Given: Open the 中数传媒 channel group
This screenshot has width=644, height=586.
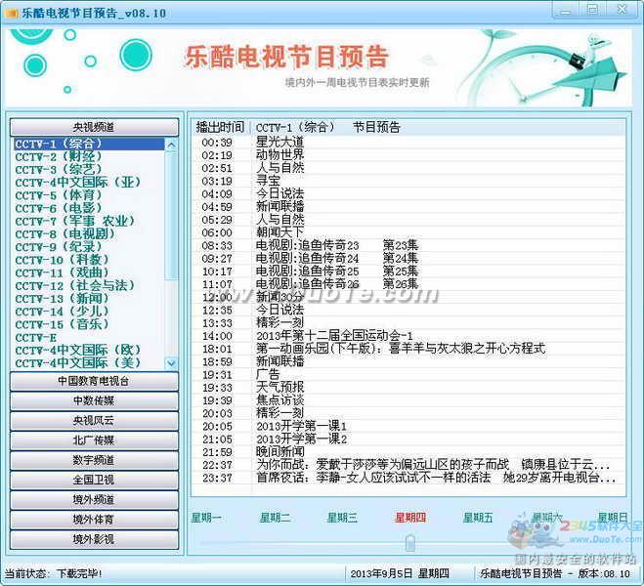Looking at the screenshot, I should (94, 401).
